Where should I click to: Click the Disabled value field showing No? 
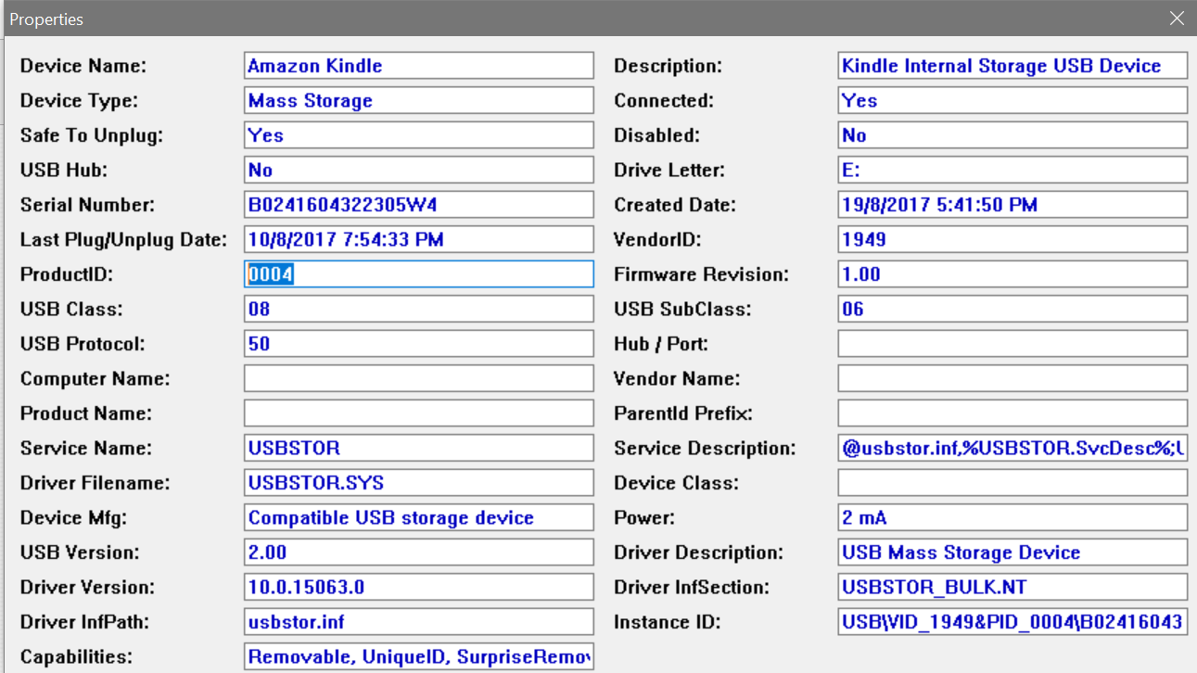click(x=1012, y=135)
